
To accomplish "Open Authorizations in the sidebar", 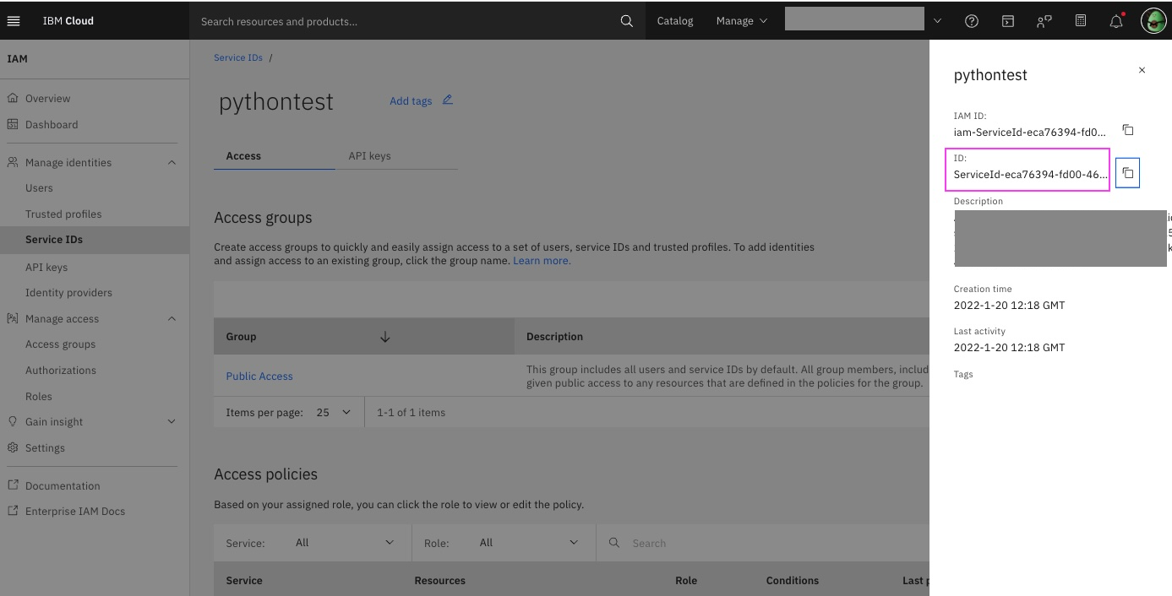I will pyautogui.click(x=61, y=370).
